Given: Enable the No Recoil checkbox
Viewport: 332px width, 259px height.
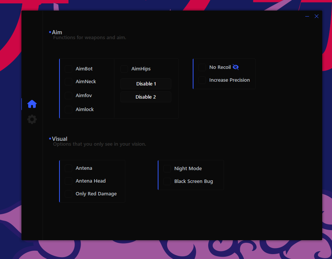Looking at the screenshot, I should pos(202,67).
